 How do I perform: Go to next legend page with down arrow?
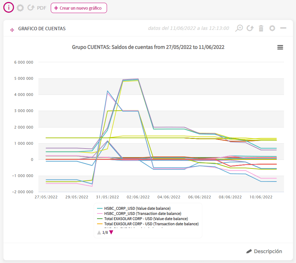[111, 232]
